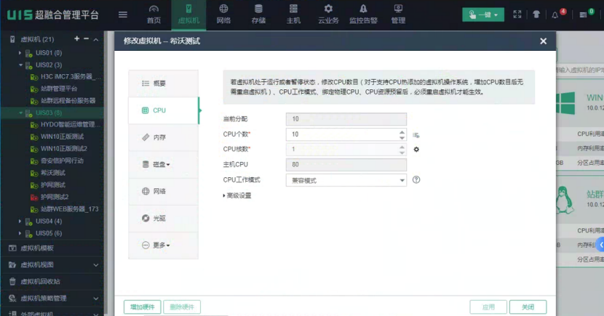Click the help icon next to CPU工作模式
This screenshot has width=604, height=316.
coord(417,179)
